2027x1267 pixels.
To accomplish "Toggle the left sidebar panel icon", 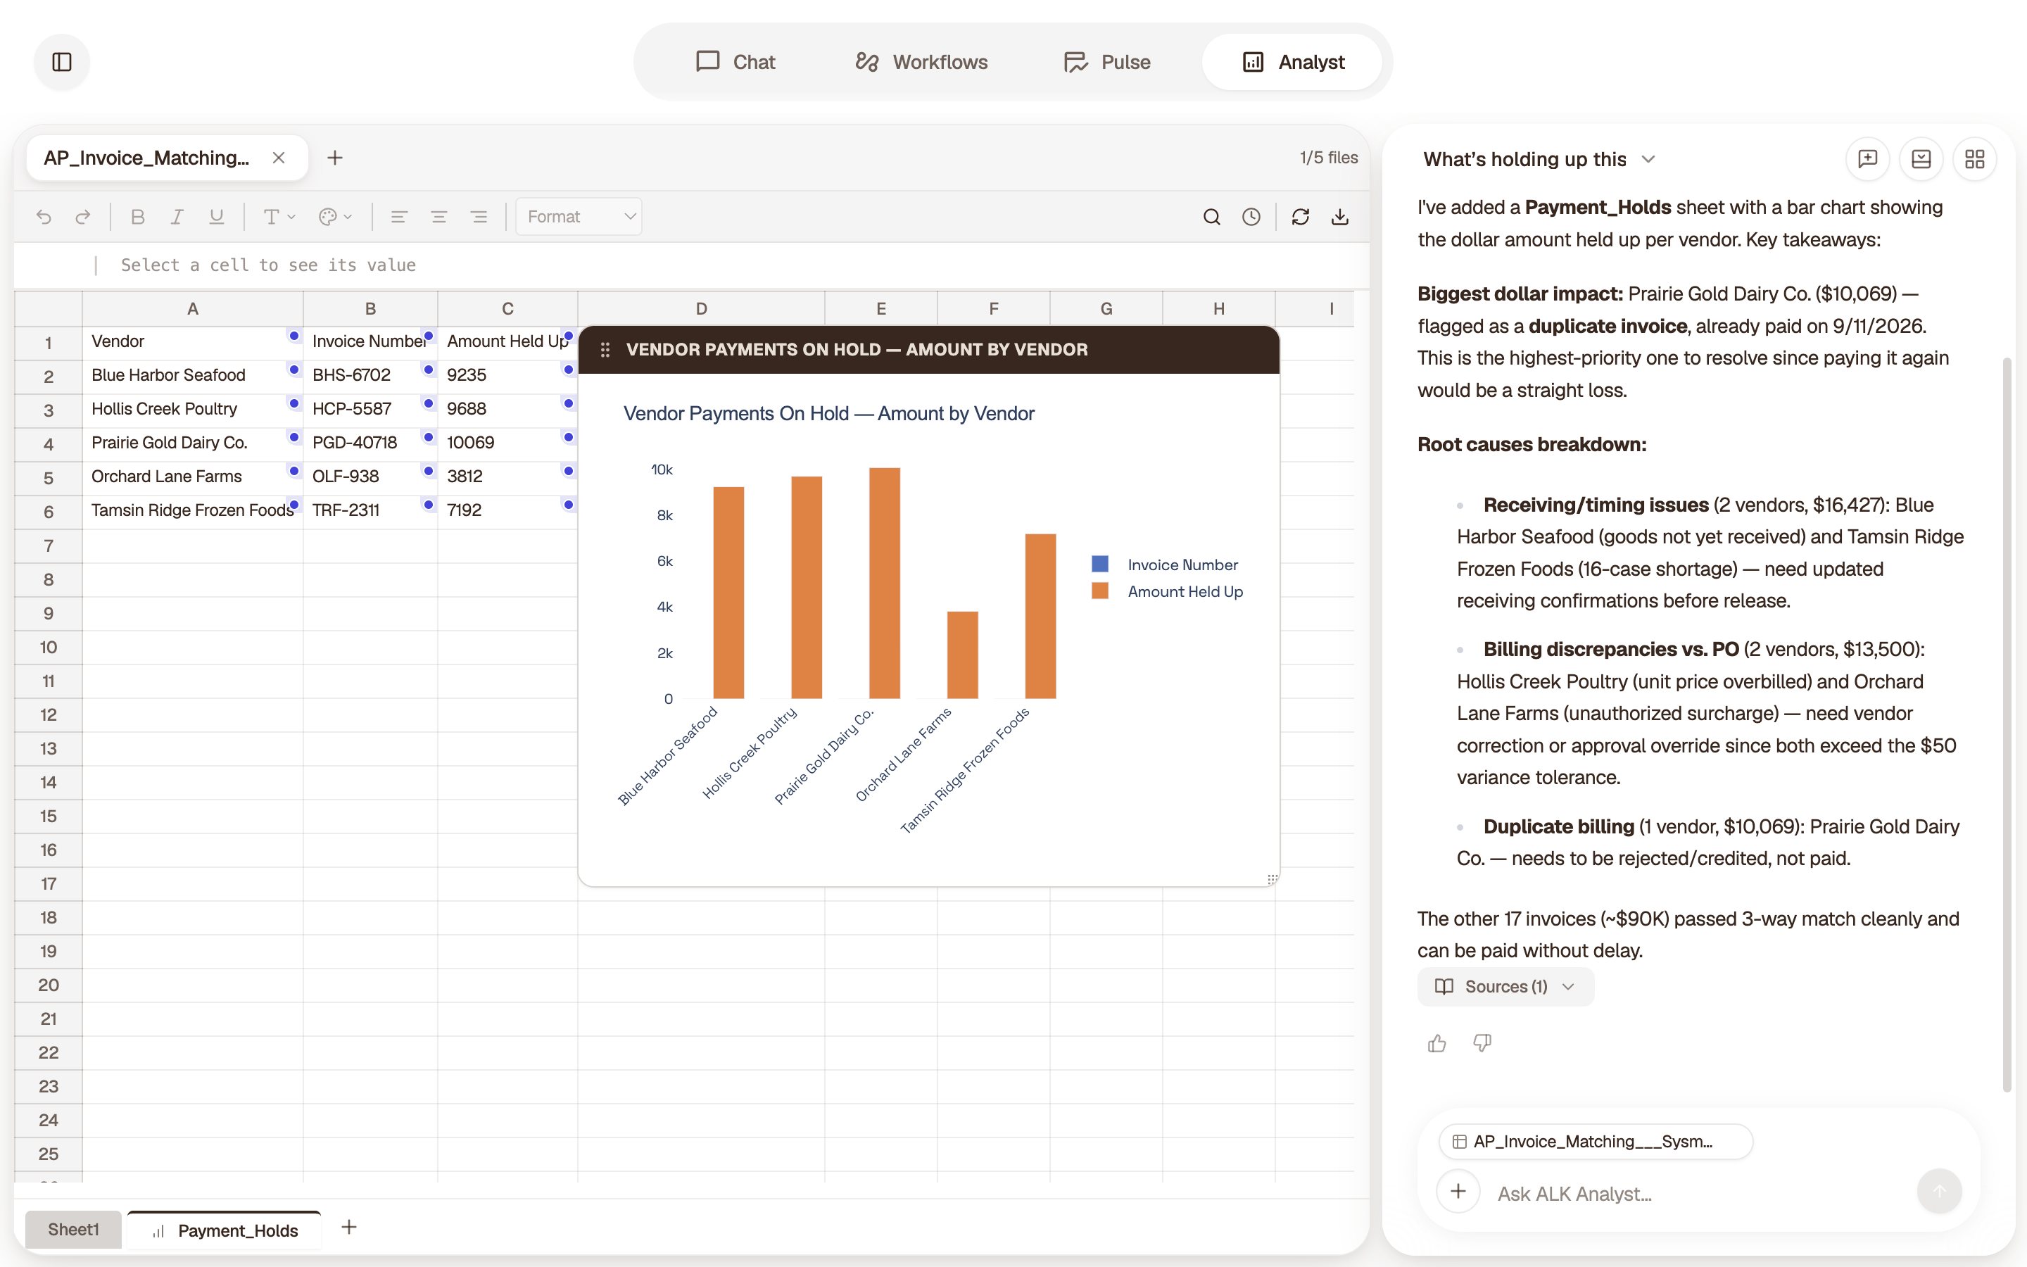I will 62,62.
